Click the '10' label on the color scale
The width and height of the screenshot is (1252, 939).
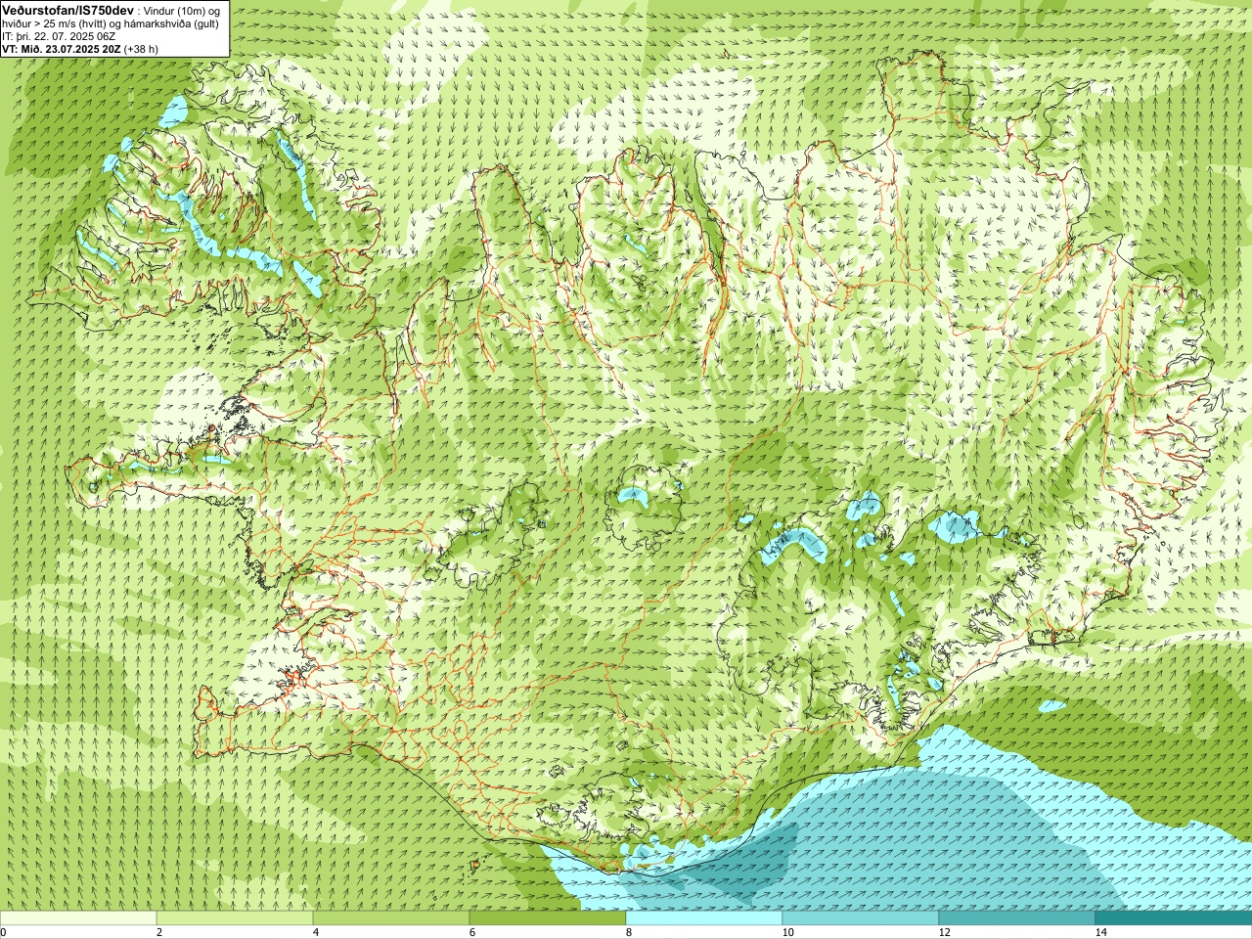pyautogui.click(x=787, y=932)
